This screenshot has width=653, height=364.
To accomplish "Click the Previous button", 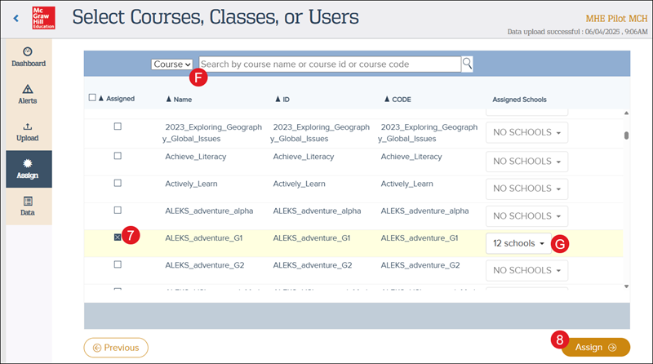I will 116,348.
